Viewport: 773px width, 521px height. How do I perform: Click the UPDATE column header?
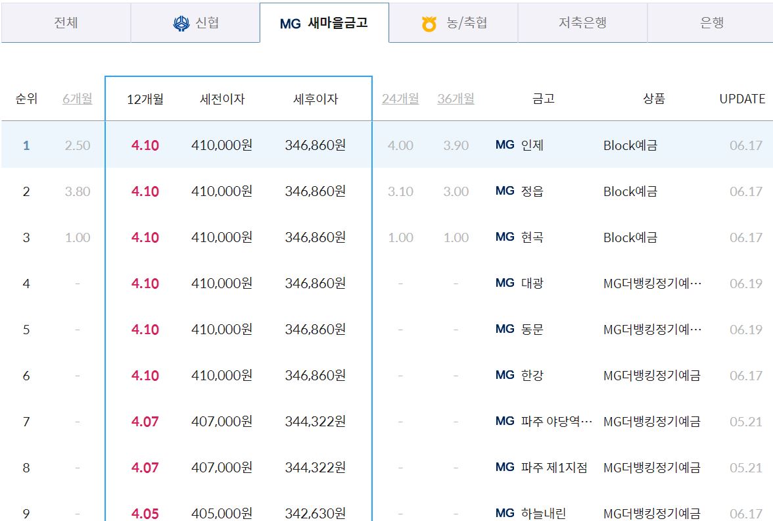click(742, 99)
